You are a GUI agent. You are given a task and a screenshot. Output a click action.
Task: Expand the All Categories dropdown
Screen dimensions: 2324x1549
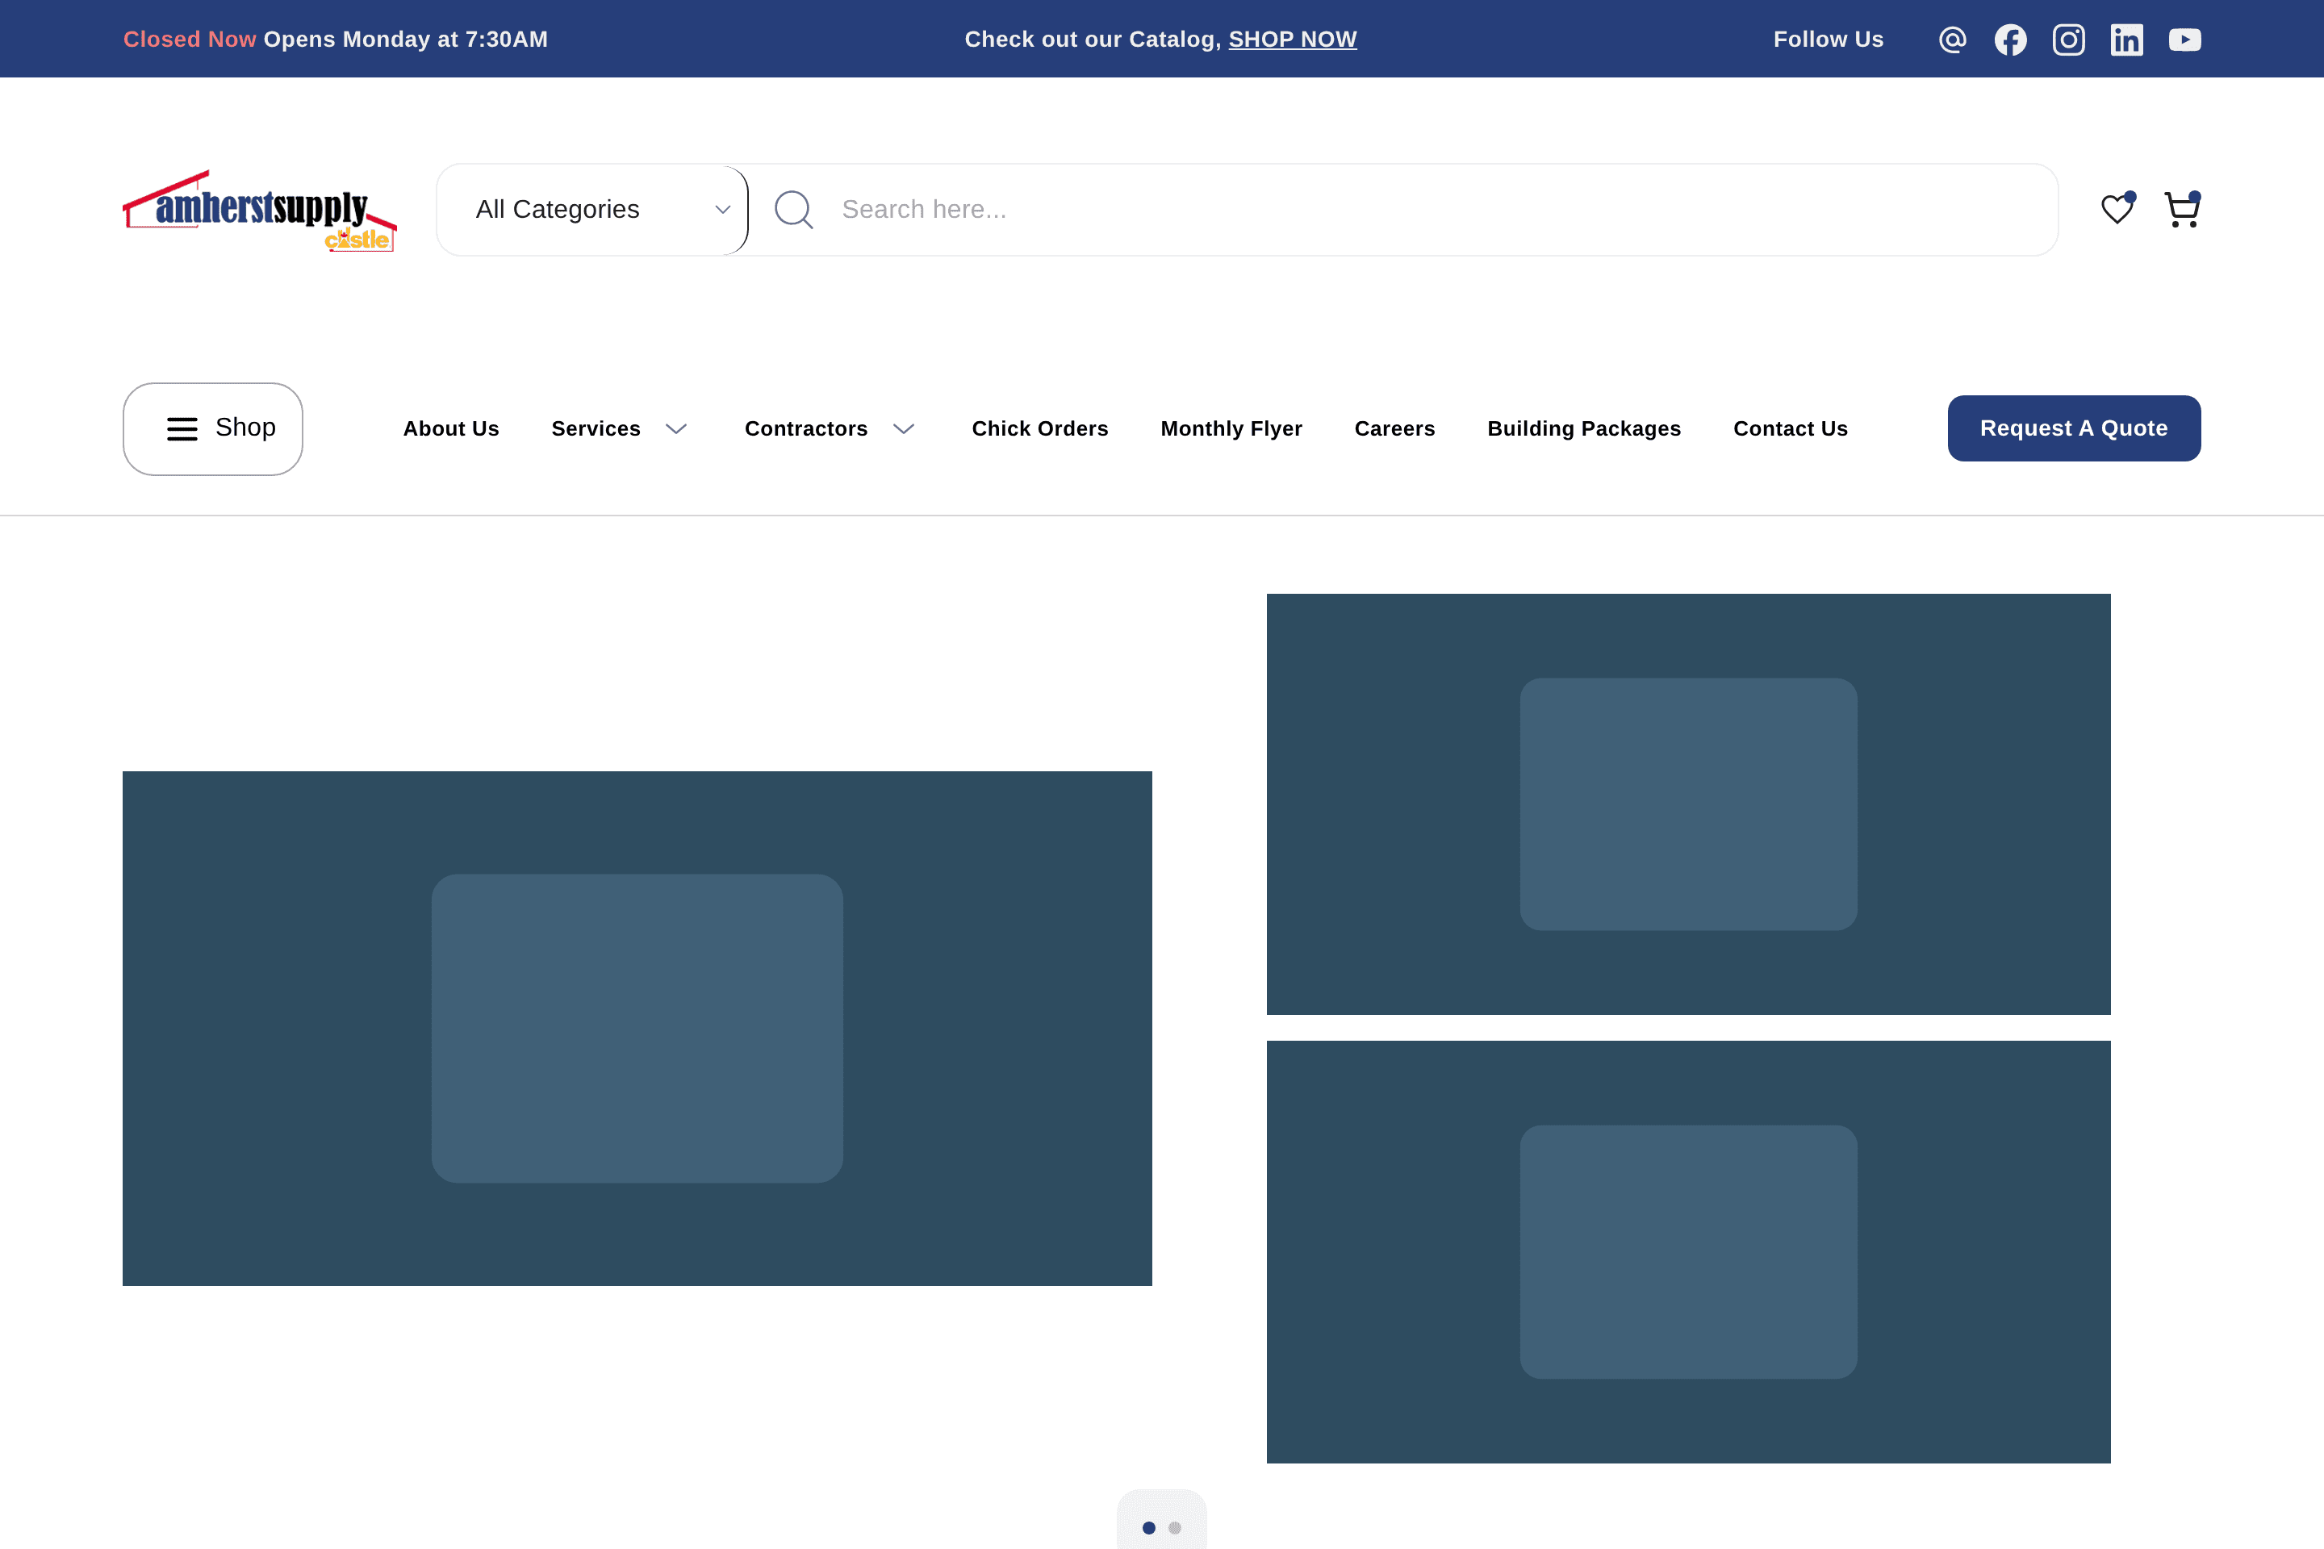[x=591, y=210]
